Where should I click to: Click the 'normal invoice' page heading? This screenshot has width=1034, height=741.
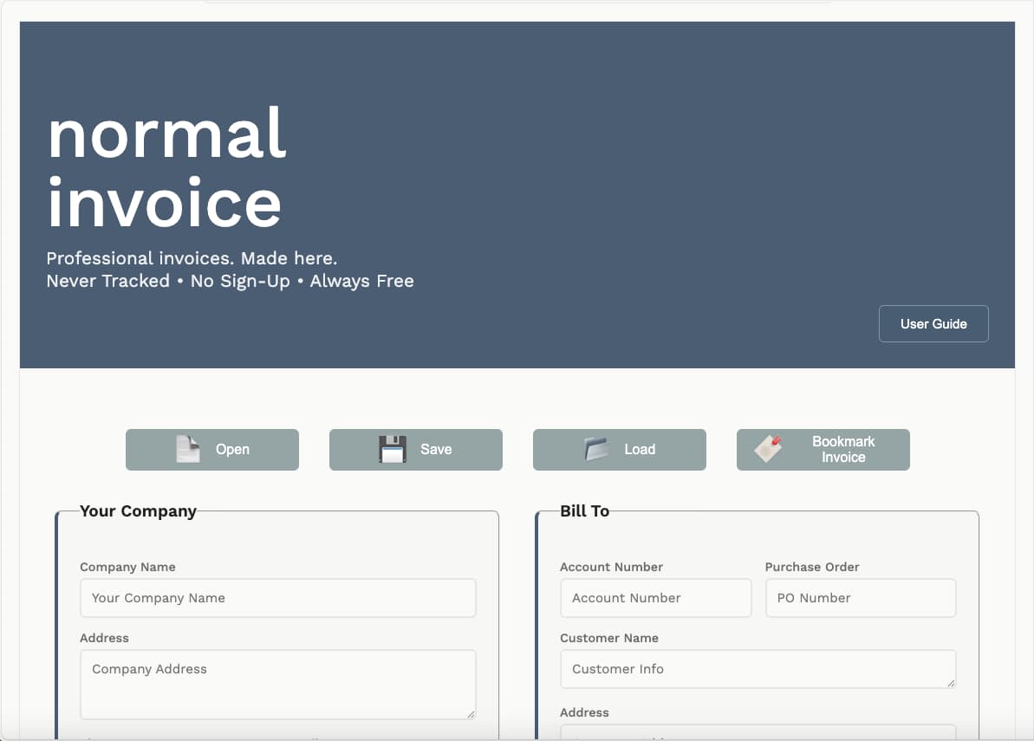coord(165,169)
